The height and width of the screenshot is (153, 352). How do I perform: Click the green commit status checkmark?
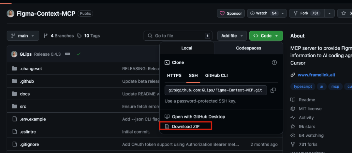[78, 54]
